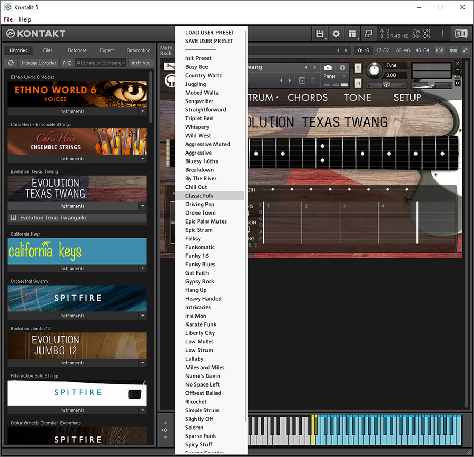Click the instrument volume slider

432,85
